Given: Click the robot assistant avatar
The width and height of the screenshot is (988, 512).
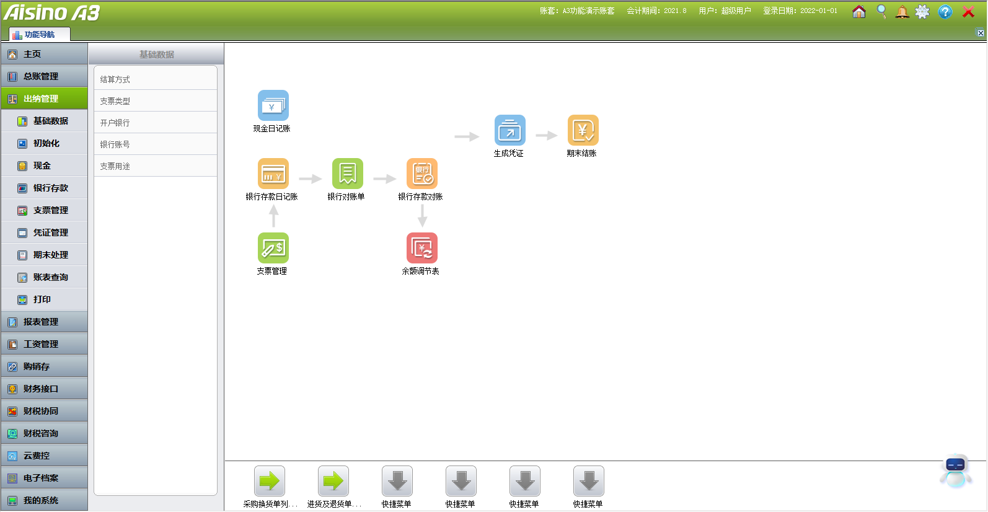Looking at the screenshot, I should [955, 470].
